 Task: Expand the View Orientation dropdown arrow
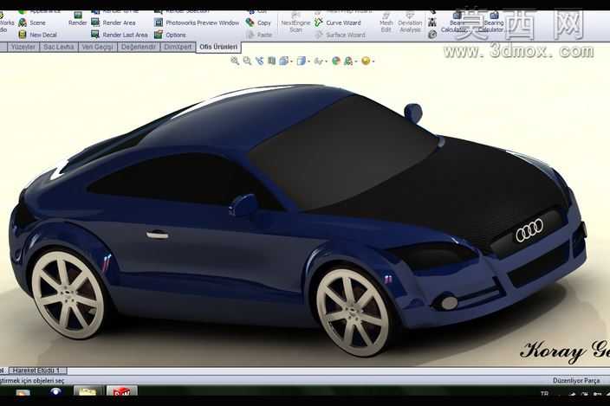(291, 61)
